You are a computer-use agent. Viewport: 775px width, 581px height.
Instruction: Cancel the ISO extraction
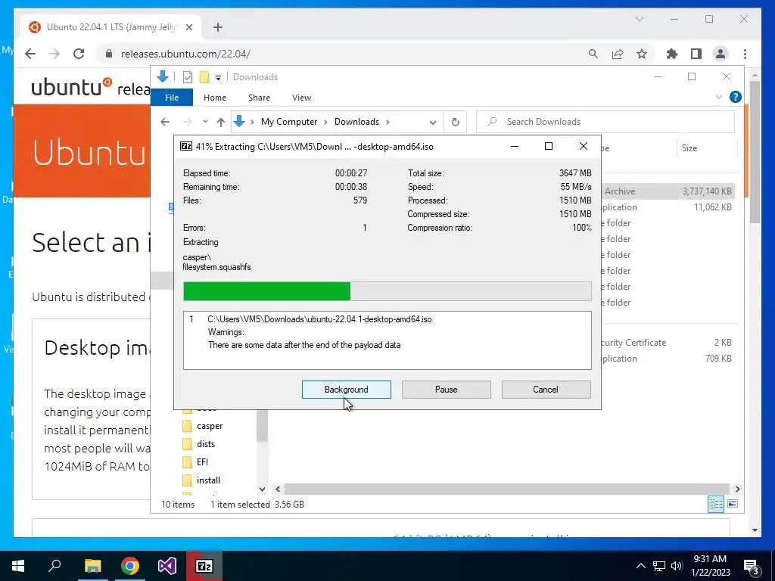[x=546, y=390]
